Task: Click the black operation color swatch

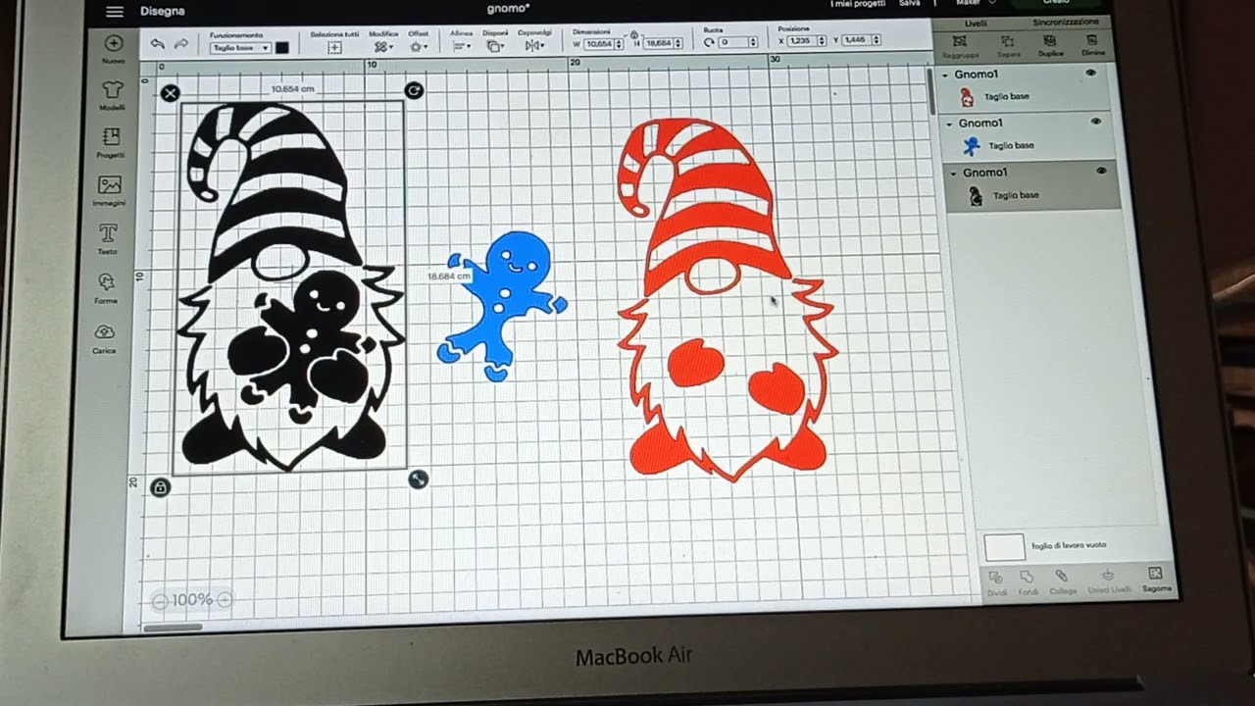Action: (282, 47)
